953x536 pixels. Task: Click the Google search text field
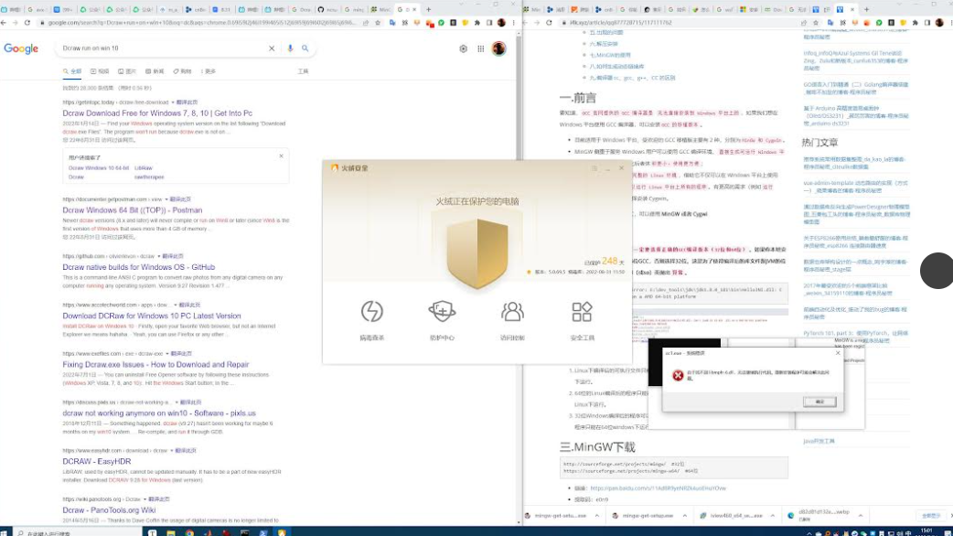163,48
